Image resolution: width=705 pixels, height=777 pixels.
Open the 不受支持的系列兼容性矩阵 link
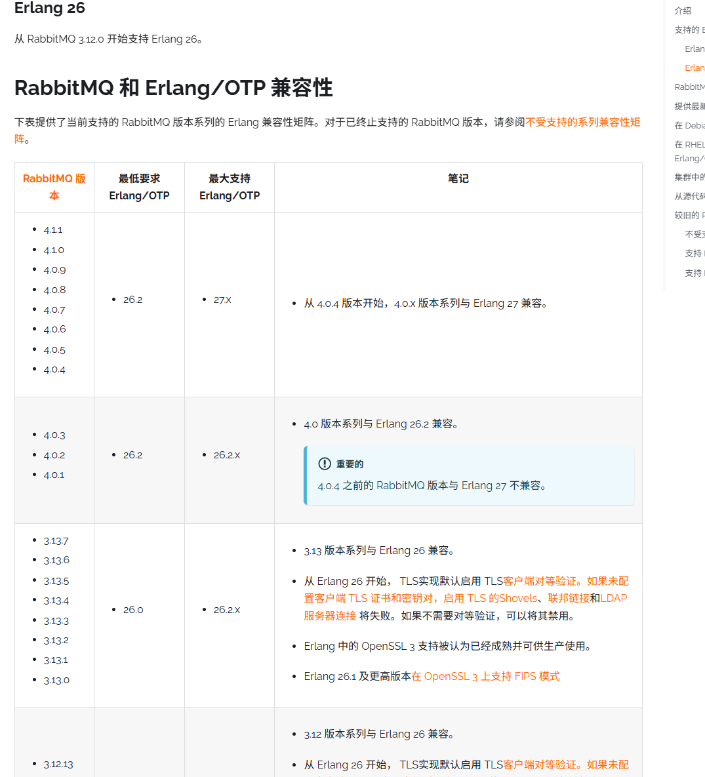click(x=582, y=123)
